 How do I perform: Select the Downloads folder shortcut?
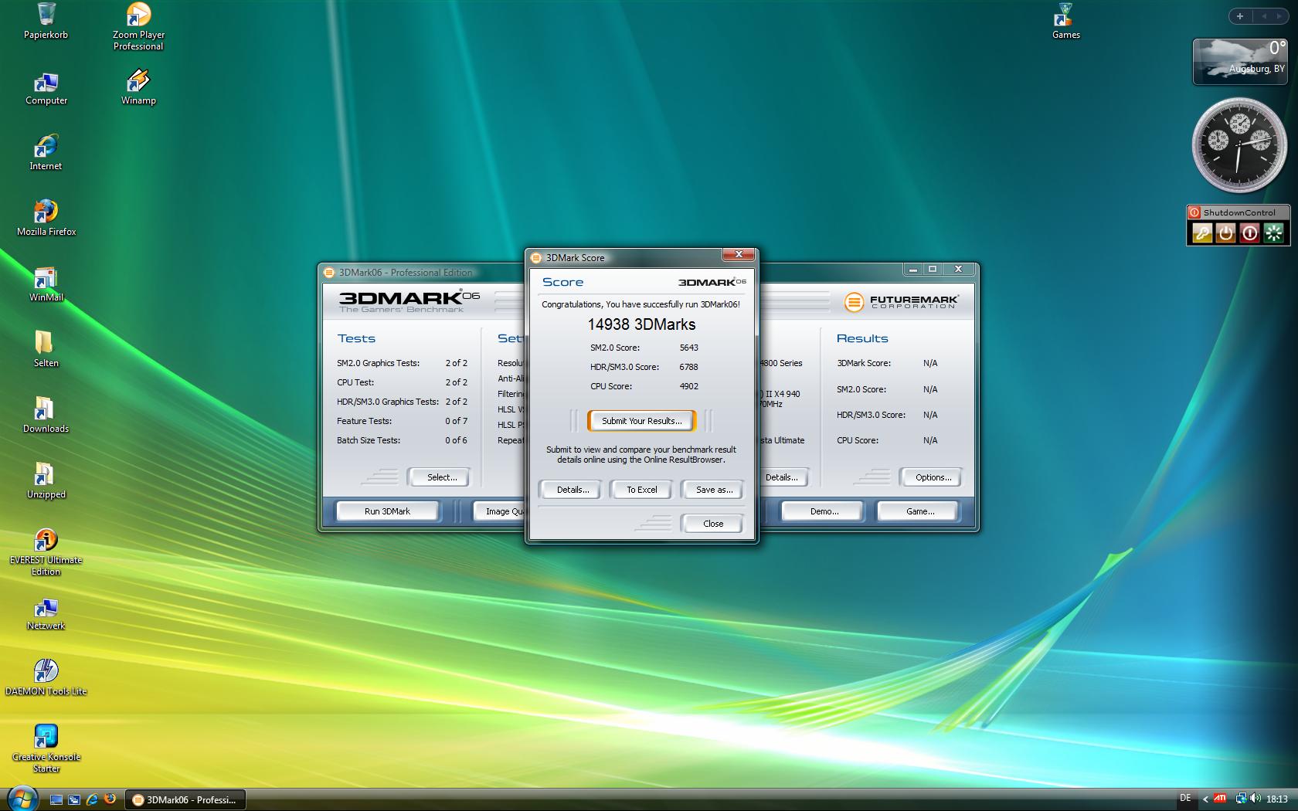coord(46,415)
